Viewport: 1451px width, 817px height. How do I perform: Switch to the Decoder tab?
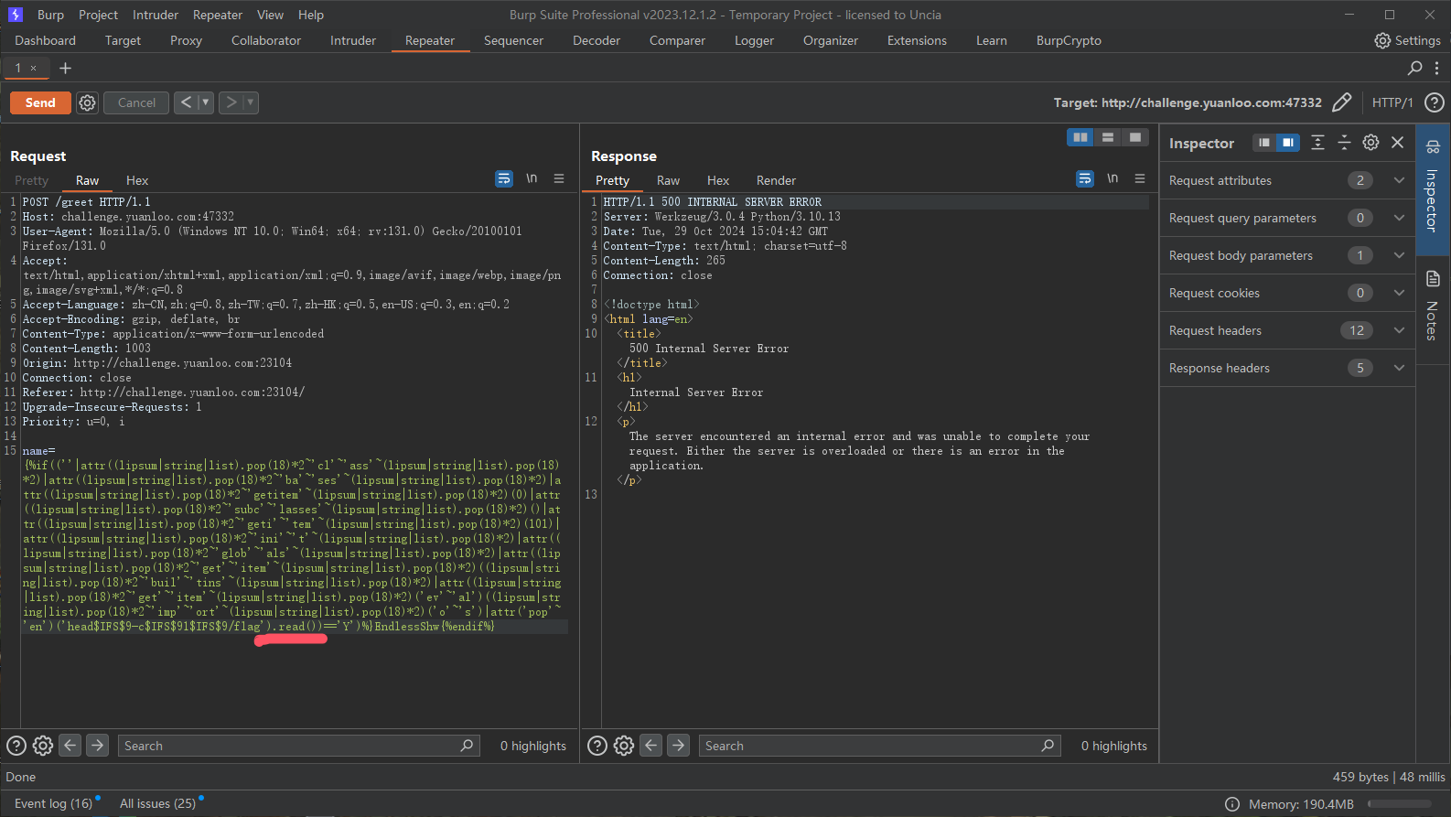pos(597,40)
